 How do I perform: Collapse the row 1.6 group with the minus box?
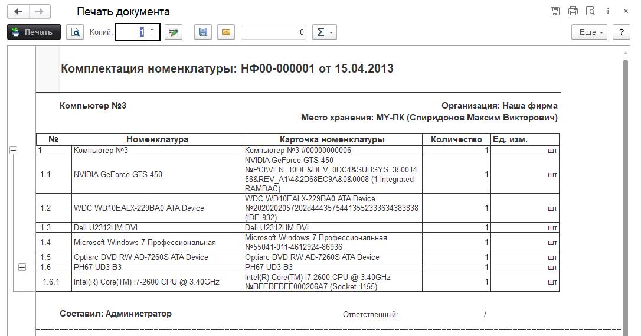(22, 268)
